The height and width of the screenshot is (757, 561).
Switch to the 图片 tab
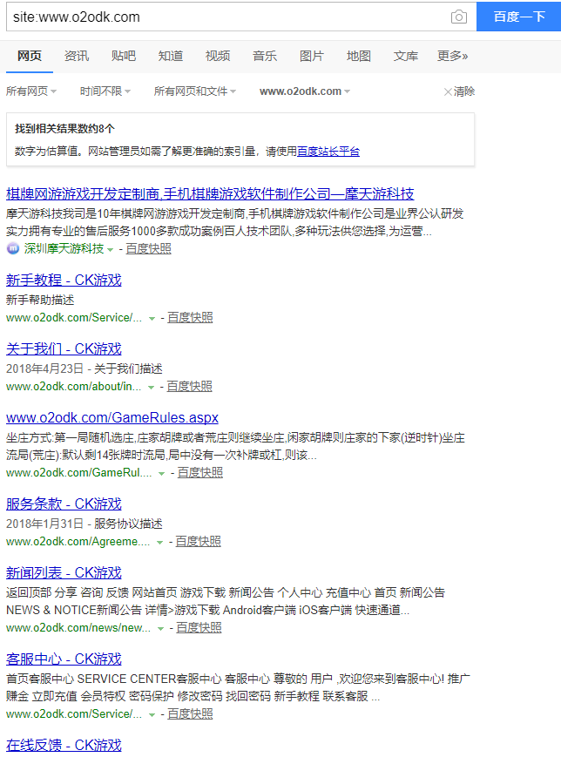click(311, 56)
